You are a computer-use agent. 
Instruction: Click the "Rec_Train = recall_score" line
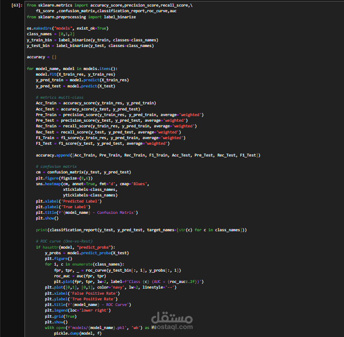coord(116,126)
